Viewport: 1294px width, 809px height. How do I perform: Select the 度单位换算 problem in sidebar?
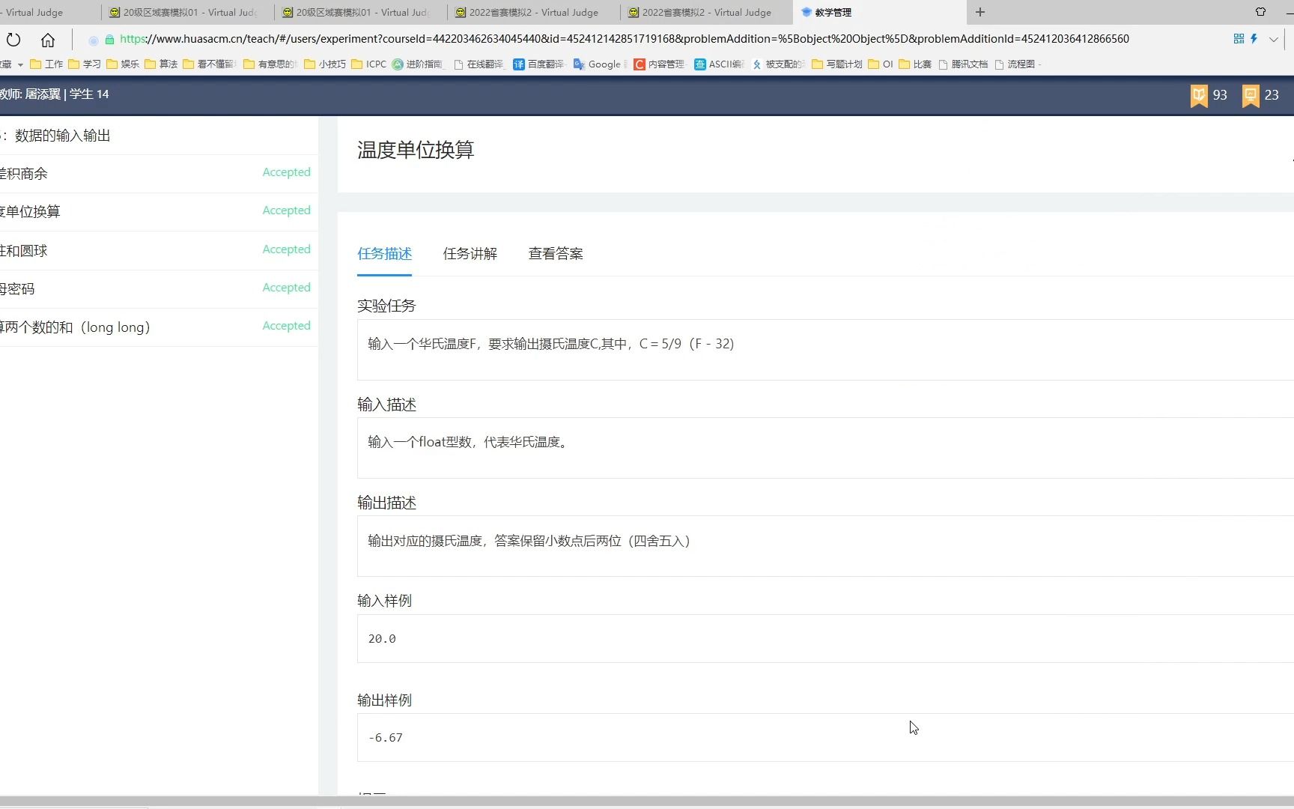coord(159,212)
